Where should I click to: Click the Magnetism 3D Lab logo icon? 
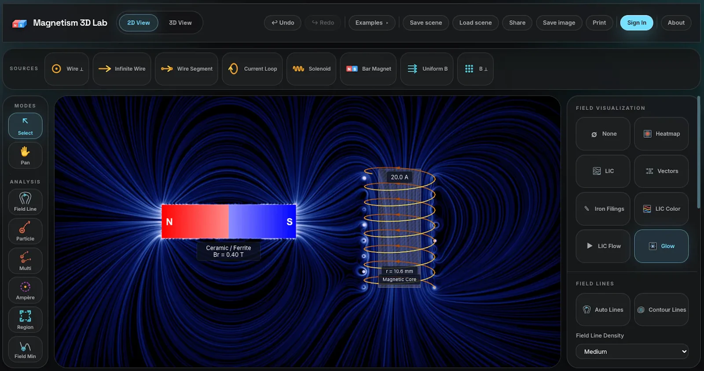[x=19, y=23]
